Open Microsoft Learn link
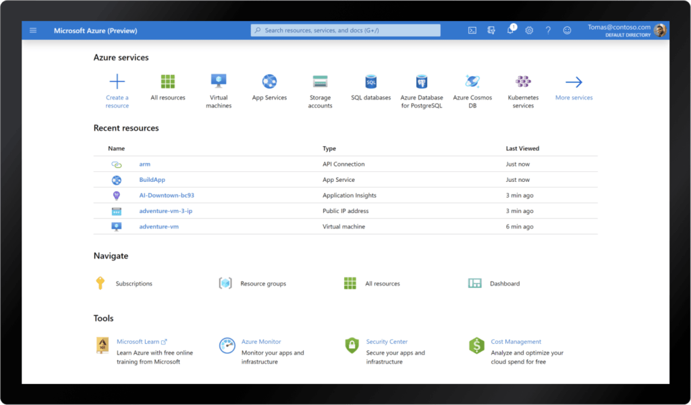 point(139,341)
